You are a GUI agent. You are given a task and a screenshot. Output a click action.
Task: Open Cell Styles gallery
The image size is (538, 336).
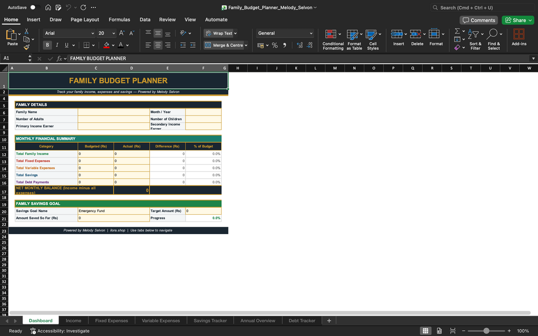[373, 40]
